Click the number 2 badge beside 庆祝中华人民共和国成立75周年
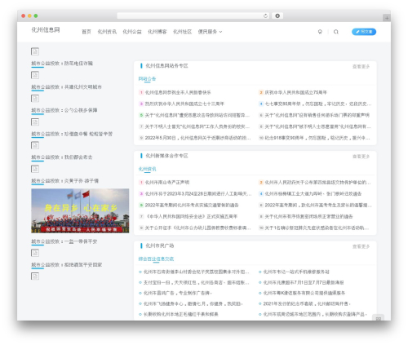The image size is (408, 345). [x=261, y=93]
